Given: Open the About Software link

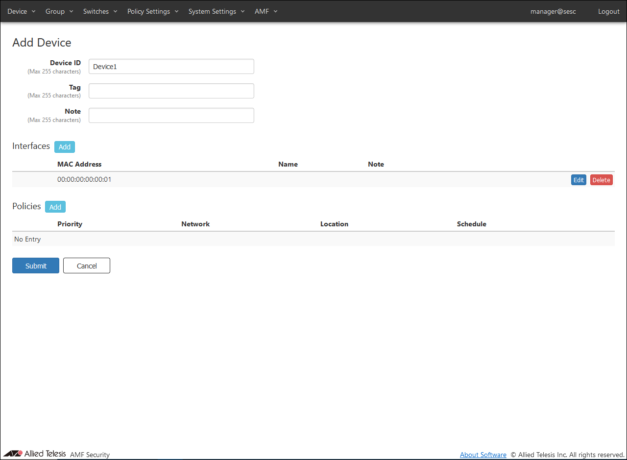Looking at the screenshot, I should [483, 455].
